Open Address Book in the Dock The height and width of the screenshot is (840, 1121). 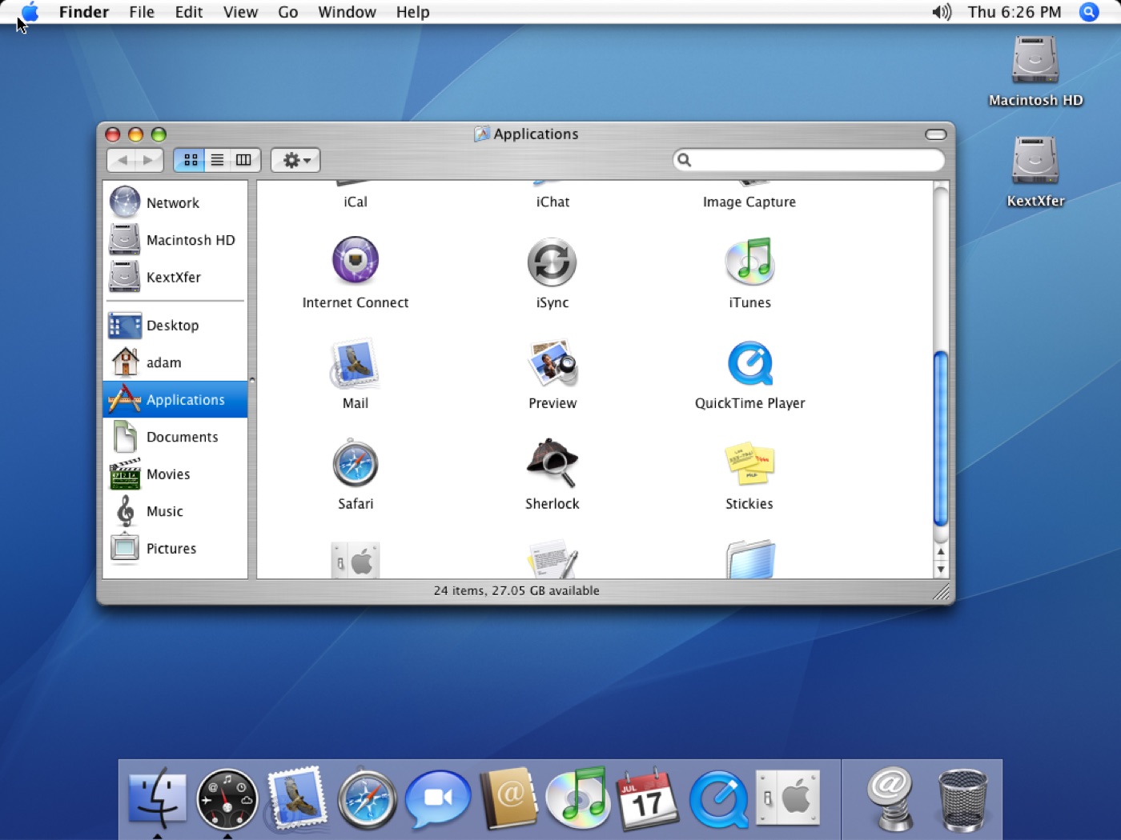pos(508,798)
